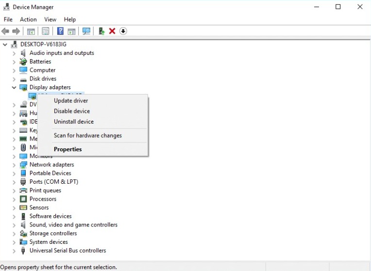
Task: Expand the Network adapters category
Action: [x=14, y=164]
